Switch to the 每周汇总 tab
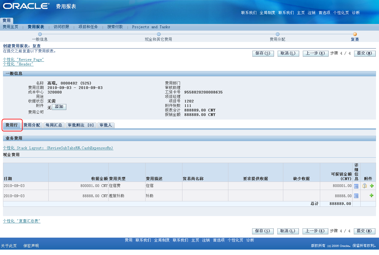379x255 pixels. tap(54, 125)
